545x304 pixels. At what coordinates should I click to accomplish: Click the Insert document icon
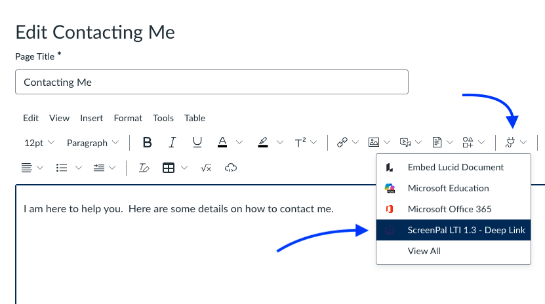pyautogui.click(x=437, y=142)
